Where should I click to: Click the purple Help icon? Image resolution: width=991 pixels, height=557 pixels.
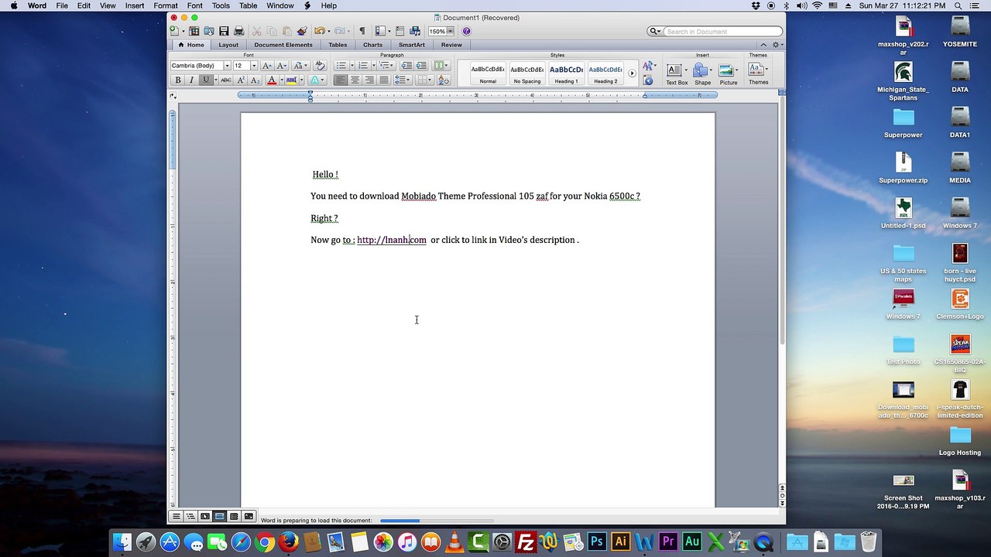click(x=466, y=31)
